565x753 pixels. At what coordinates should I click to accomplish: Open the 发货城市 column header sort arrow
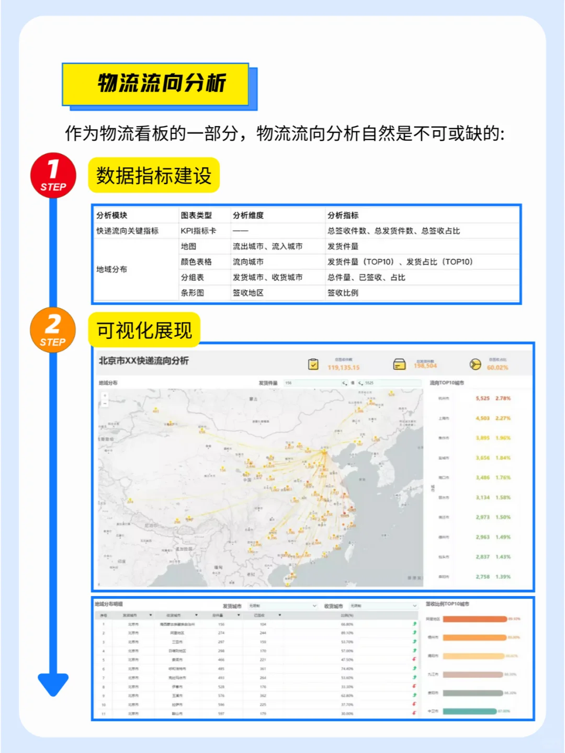151,615
